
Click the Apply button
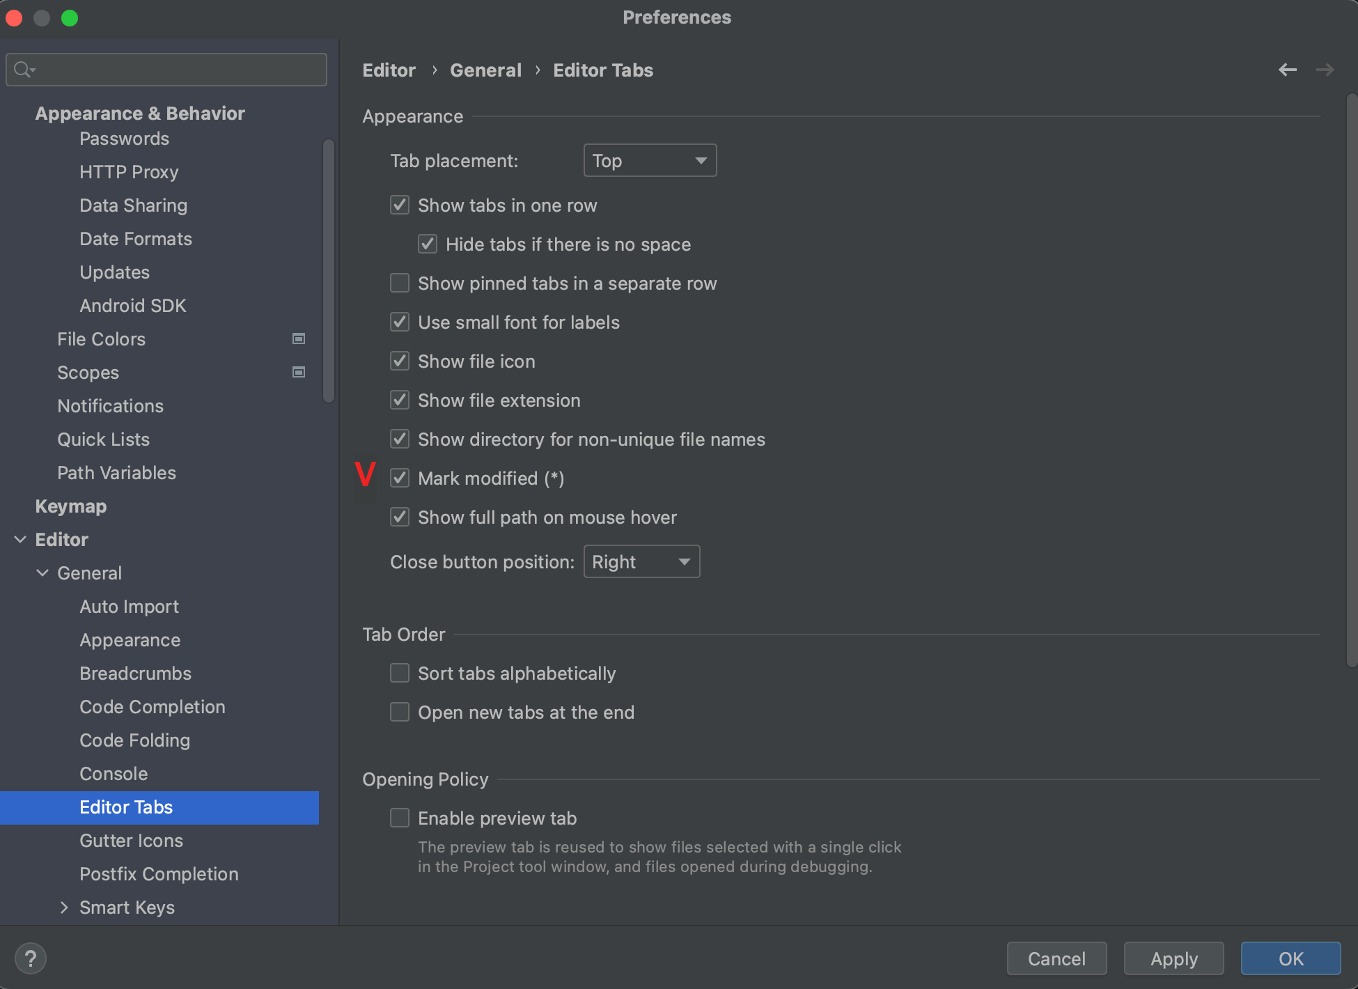[1173, 958]
